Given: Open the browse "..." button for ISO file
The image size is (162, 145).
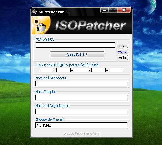Looking at the screenshot, I should pyautogui.click(x=122, y=45).
